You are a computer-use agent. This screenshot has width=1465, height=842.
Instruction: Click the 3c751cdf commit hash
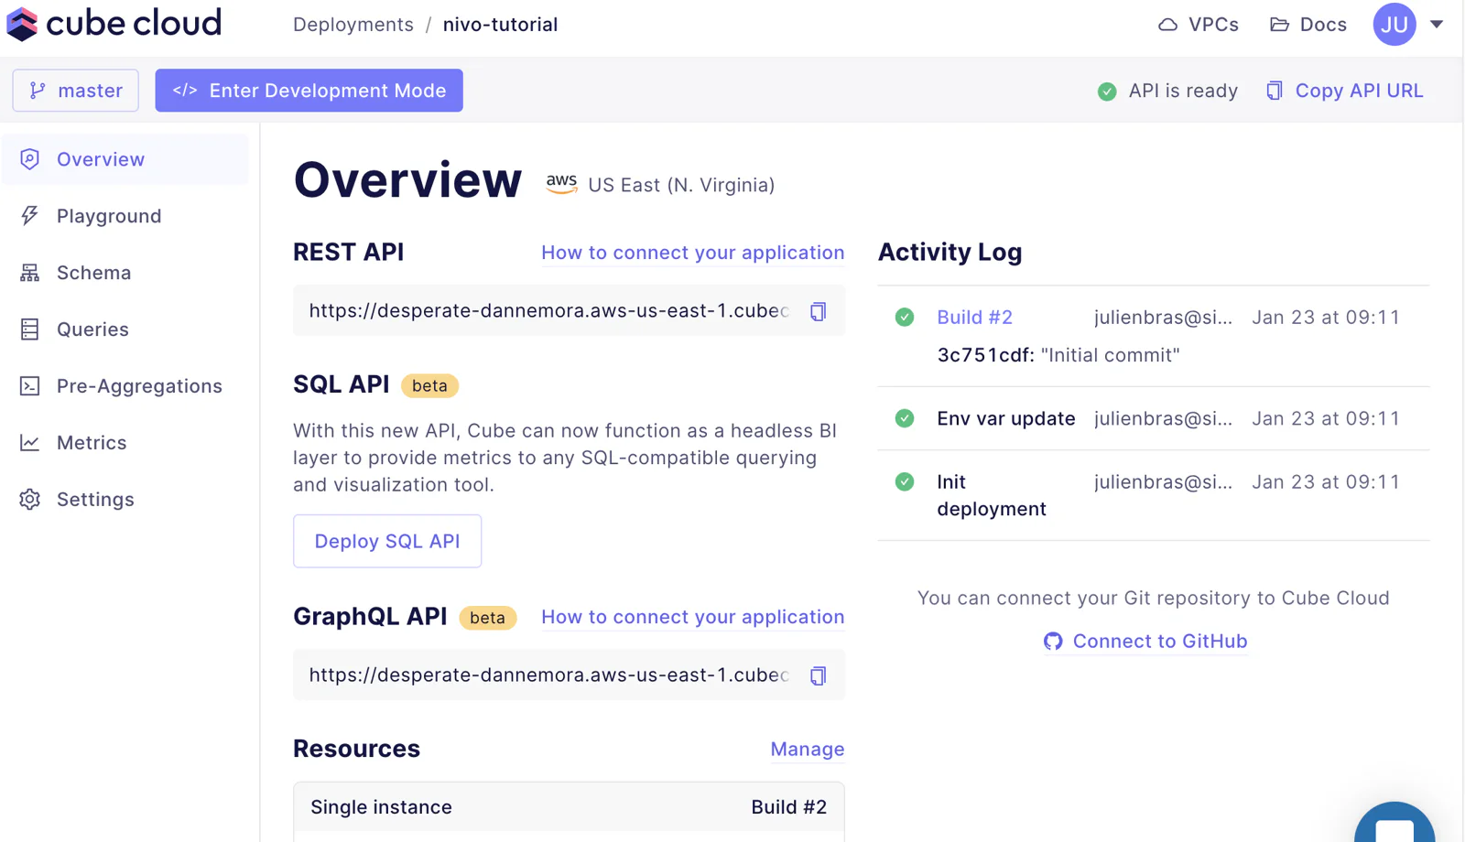point(985,355)
